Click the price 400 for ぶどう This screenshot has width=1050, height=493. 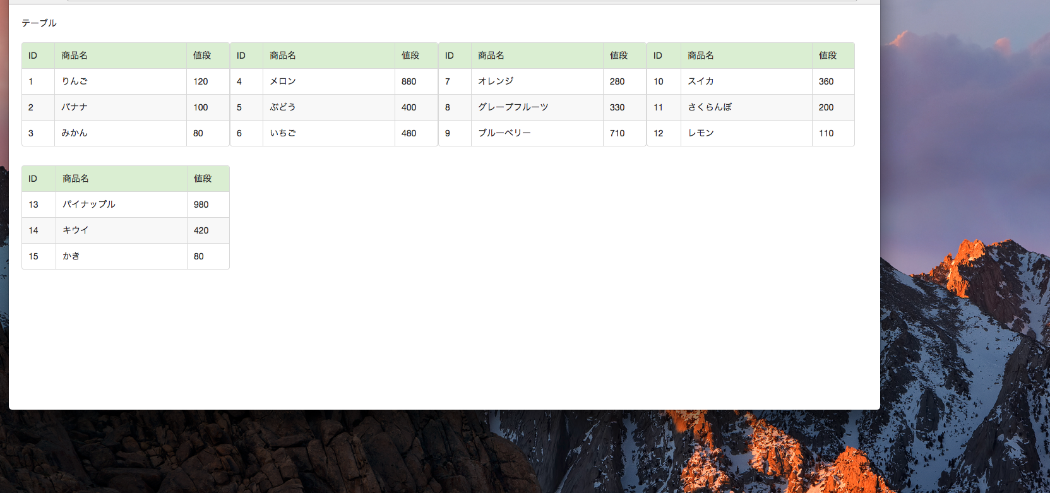tap(417, 107)
